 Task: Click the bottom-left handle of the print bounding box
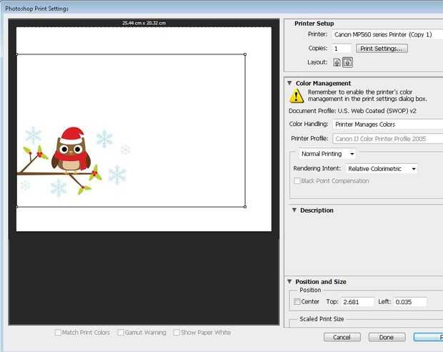[17, 207]
